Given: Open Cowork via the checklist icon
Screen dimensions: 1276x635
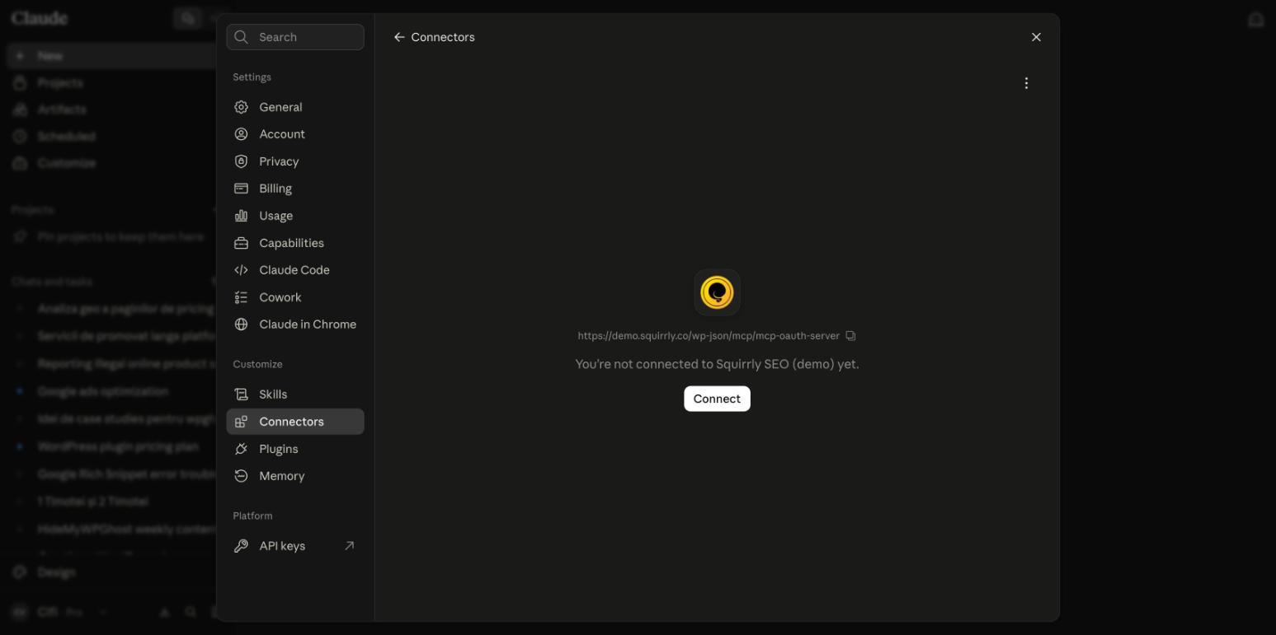Looking at the screenshot, I should point(241,297).
